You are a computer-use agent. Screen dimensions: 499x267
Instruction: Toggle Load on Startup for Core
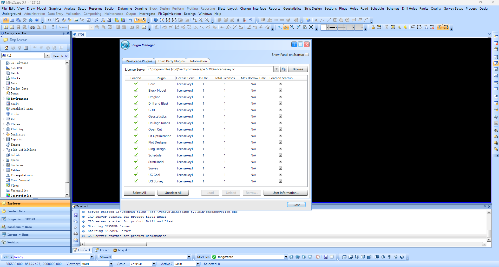click(x=280, y=84)
